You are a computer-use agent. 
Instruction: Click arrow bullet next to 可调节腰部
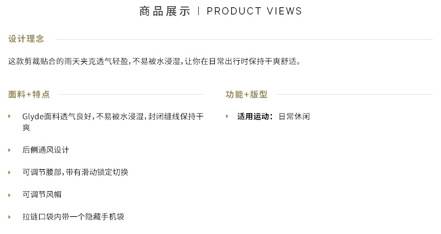tap(9, 172)
